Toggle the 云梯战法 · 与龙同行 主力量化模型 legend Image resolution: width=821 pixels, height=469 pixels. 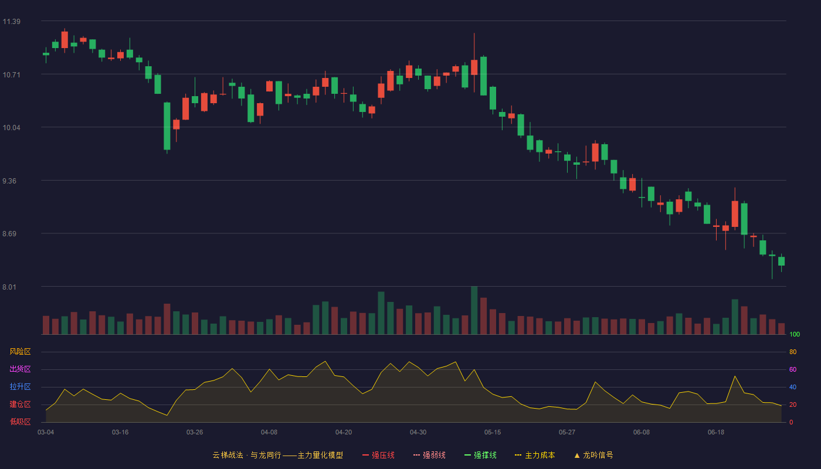tap(278, 455)
